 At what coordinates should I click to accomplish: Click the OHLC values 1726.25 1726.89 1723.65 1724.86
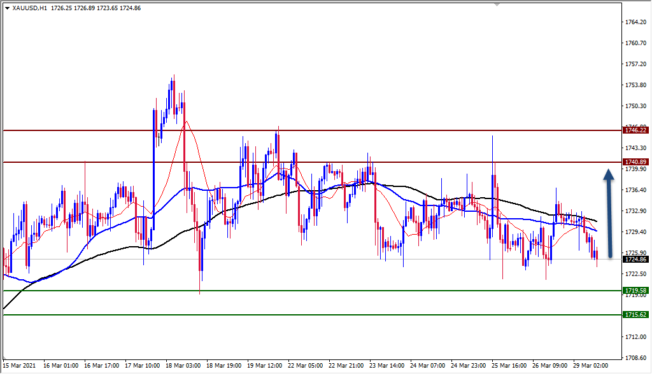click(96, 8)
